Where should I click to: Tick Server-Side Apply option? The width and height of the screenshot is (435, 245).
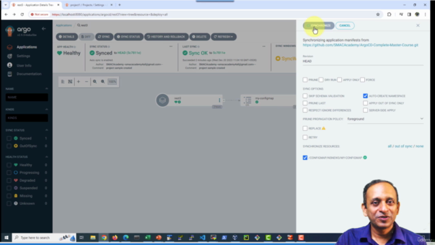(366, 110)
